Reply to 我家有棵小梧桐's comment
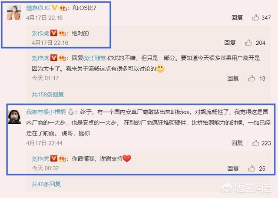Viewport: 278px width, 198px height. click(x=237, y=143)
